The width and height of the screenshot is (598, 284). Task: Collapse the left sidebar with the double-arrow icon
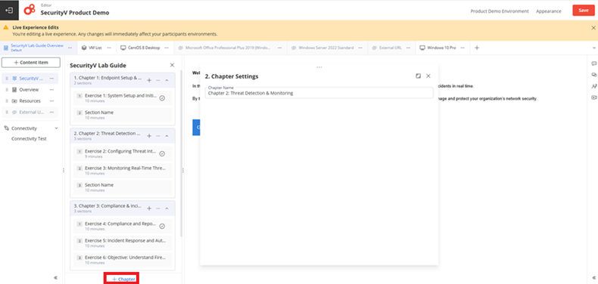pos(56,278)
